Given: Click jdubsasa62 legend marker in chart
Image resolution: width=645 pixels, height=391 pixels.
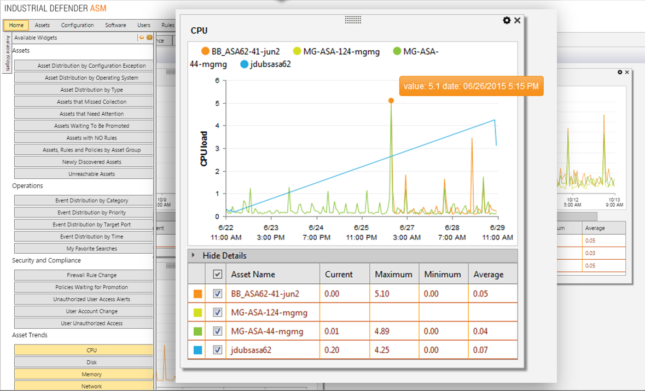Looking at the screenshot, I should click(x=244, y=64).
